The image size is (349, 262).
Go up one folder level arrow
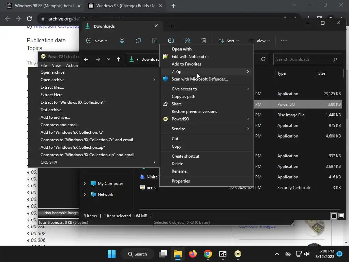pyautogui.click(x=118, y=59)
